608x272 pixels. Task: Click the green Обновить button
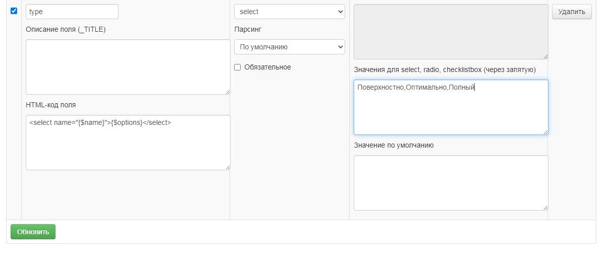pos(33,232)
